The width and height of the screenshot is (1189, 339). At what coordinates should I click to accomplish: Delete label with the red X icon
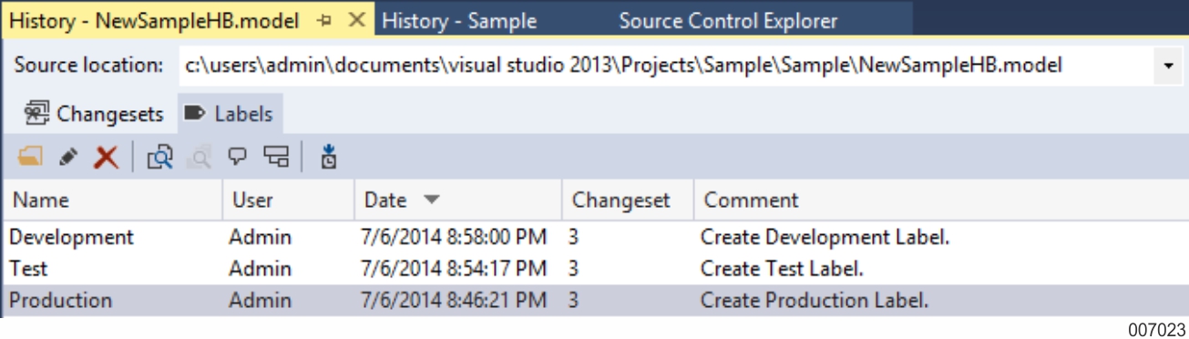pos(107,157)
